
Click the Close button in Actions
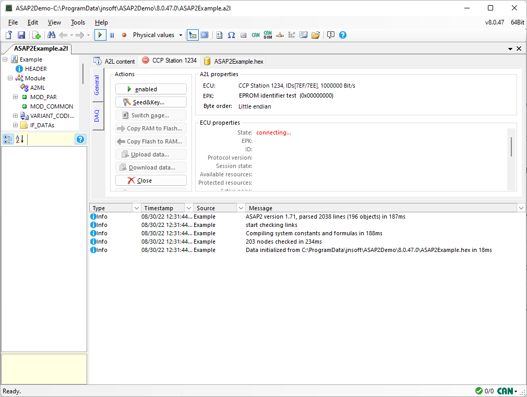click(x=151, y=181)
